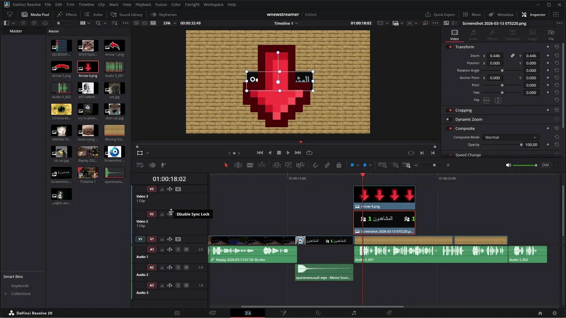Mute audio track A1

click(186, 250)
